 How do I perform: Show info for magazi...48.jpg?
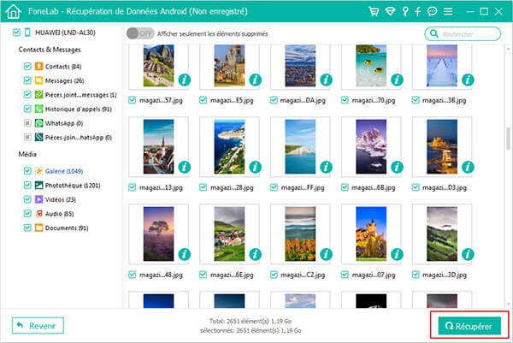[x=185, y=254]
